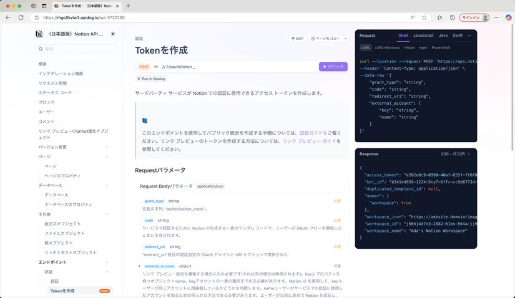Screen dimensions: 515x298
Task: Open the Copilot icon in the browser toolbar
Action: click(508, 17)
